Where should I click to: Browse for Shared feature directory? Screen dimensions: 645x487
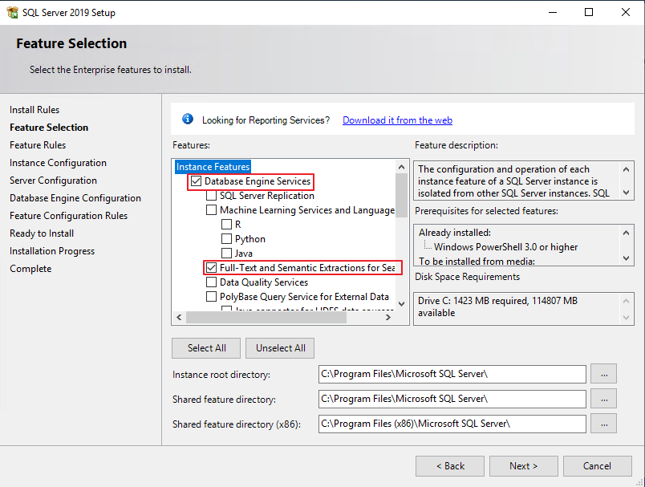coord(604,399)
